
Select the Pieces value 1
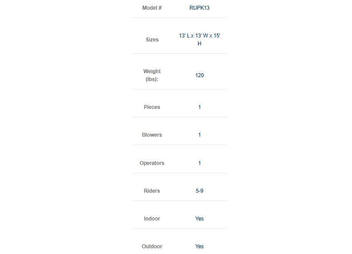click(199, 107)
